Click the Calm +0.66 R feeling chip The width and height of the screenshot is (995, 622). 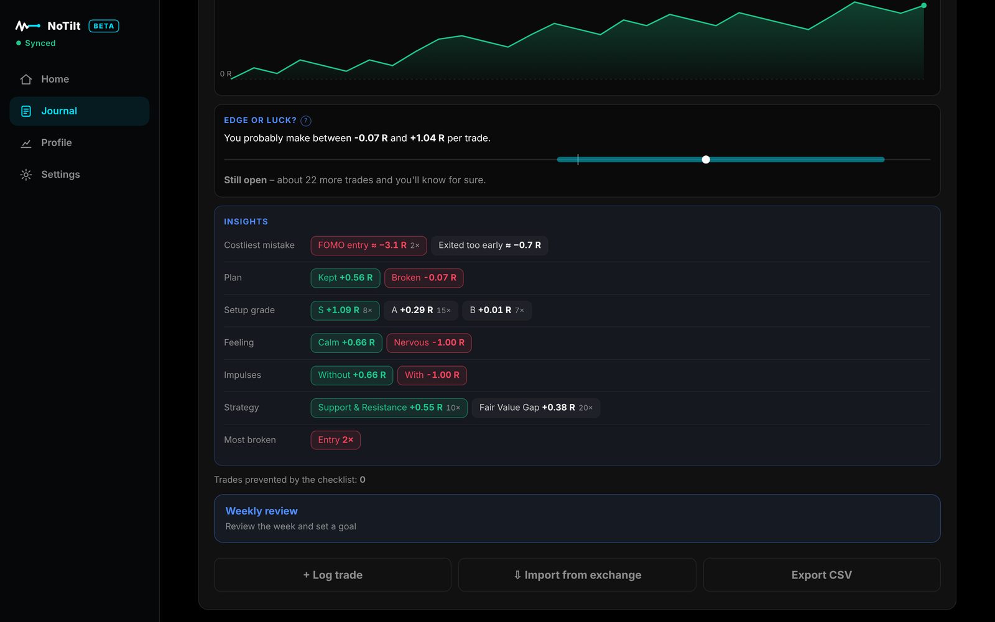pyautogui.click(x=346, y=342)
